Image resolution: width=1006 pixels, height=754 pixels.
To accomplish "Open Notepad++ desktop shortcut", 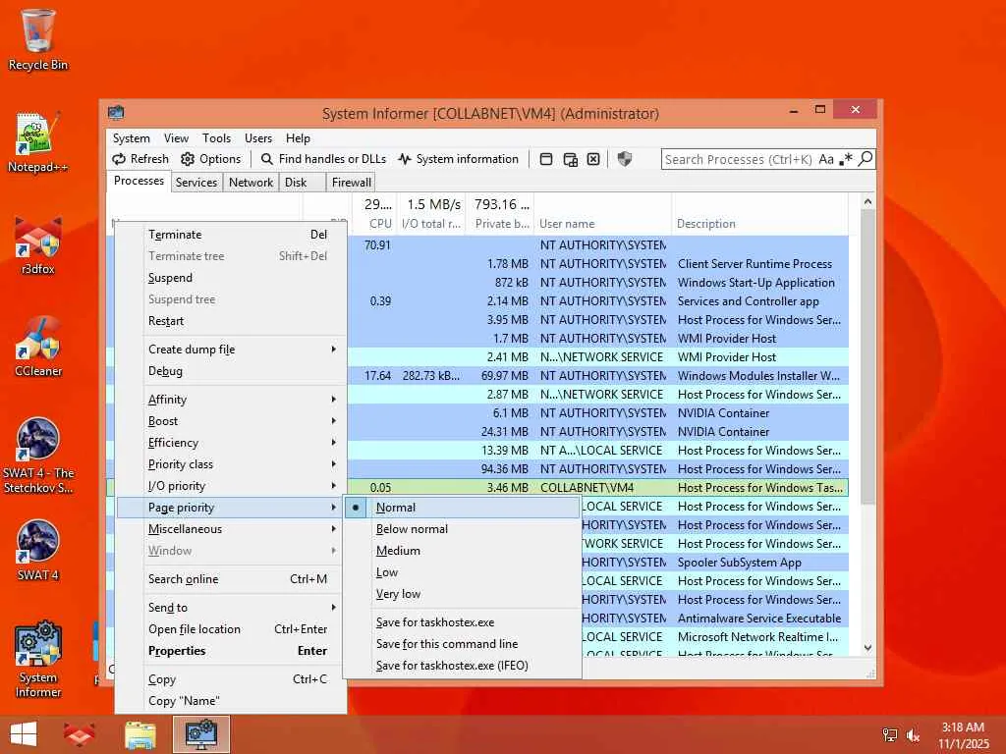I will [x=38, y=142].
